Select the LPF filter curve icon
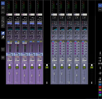The width and height of the screenshot is (102, 99). click(3, 22)
